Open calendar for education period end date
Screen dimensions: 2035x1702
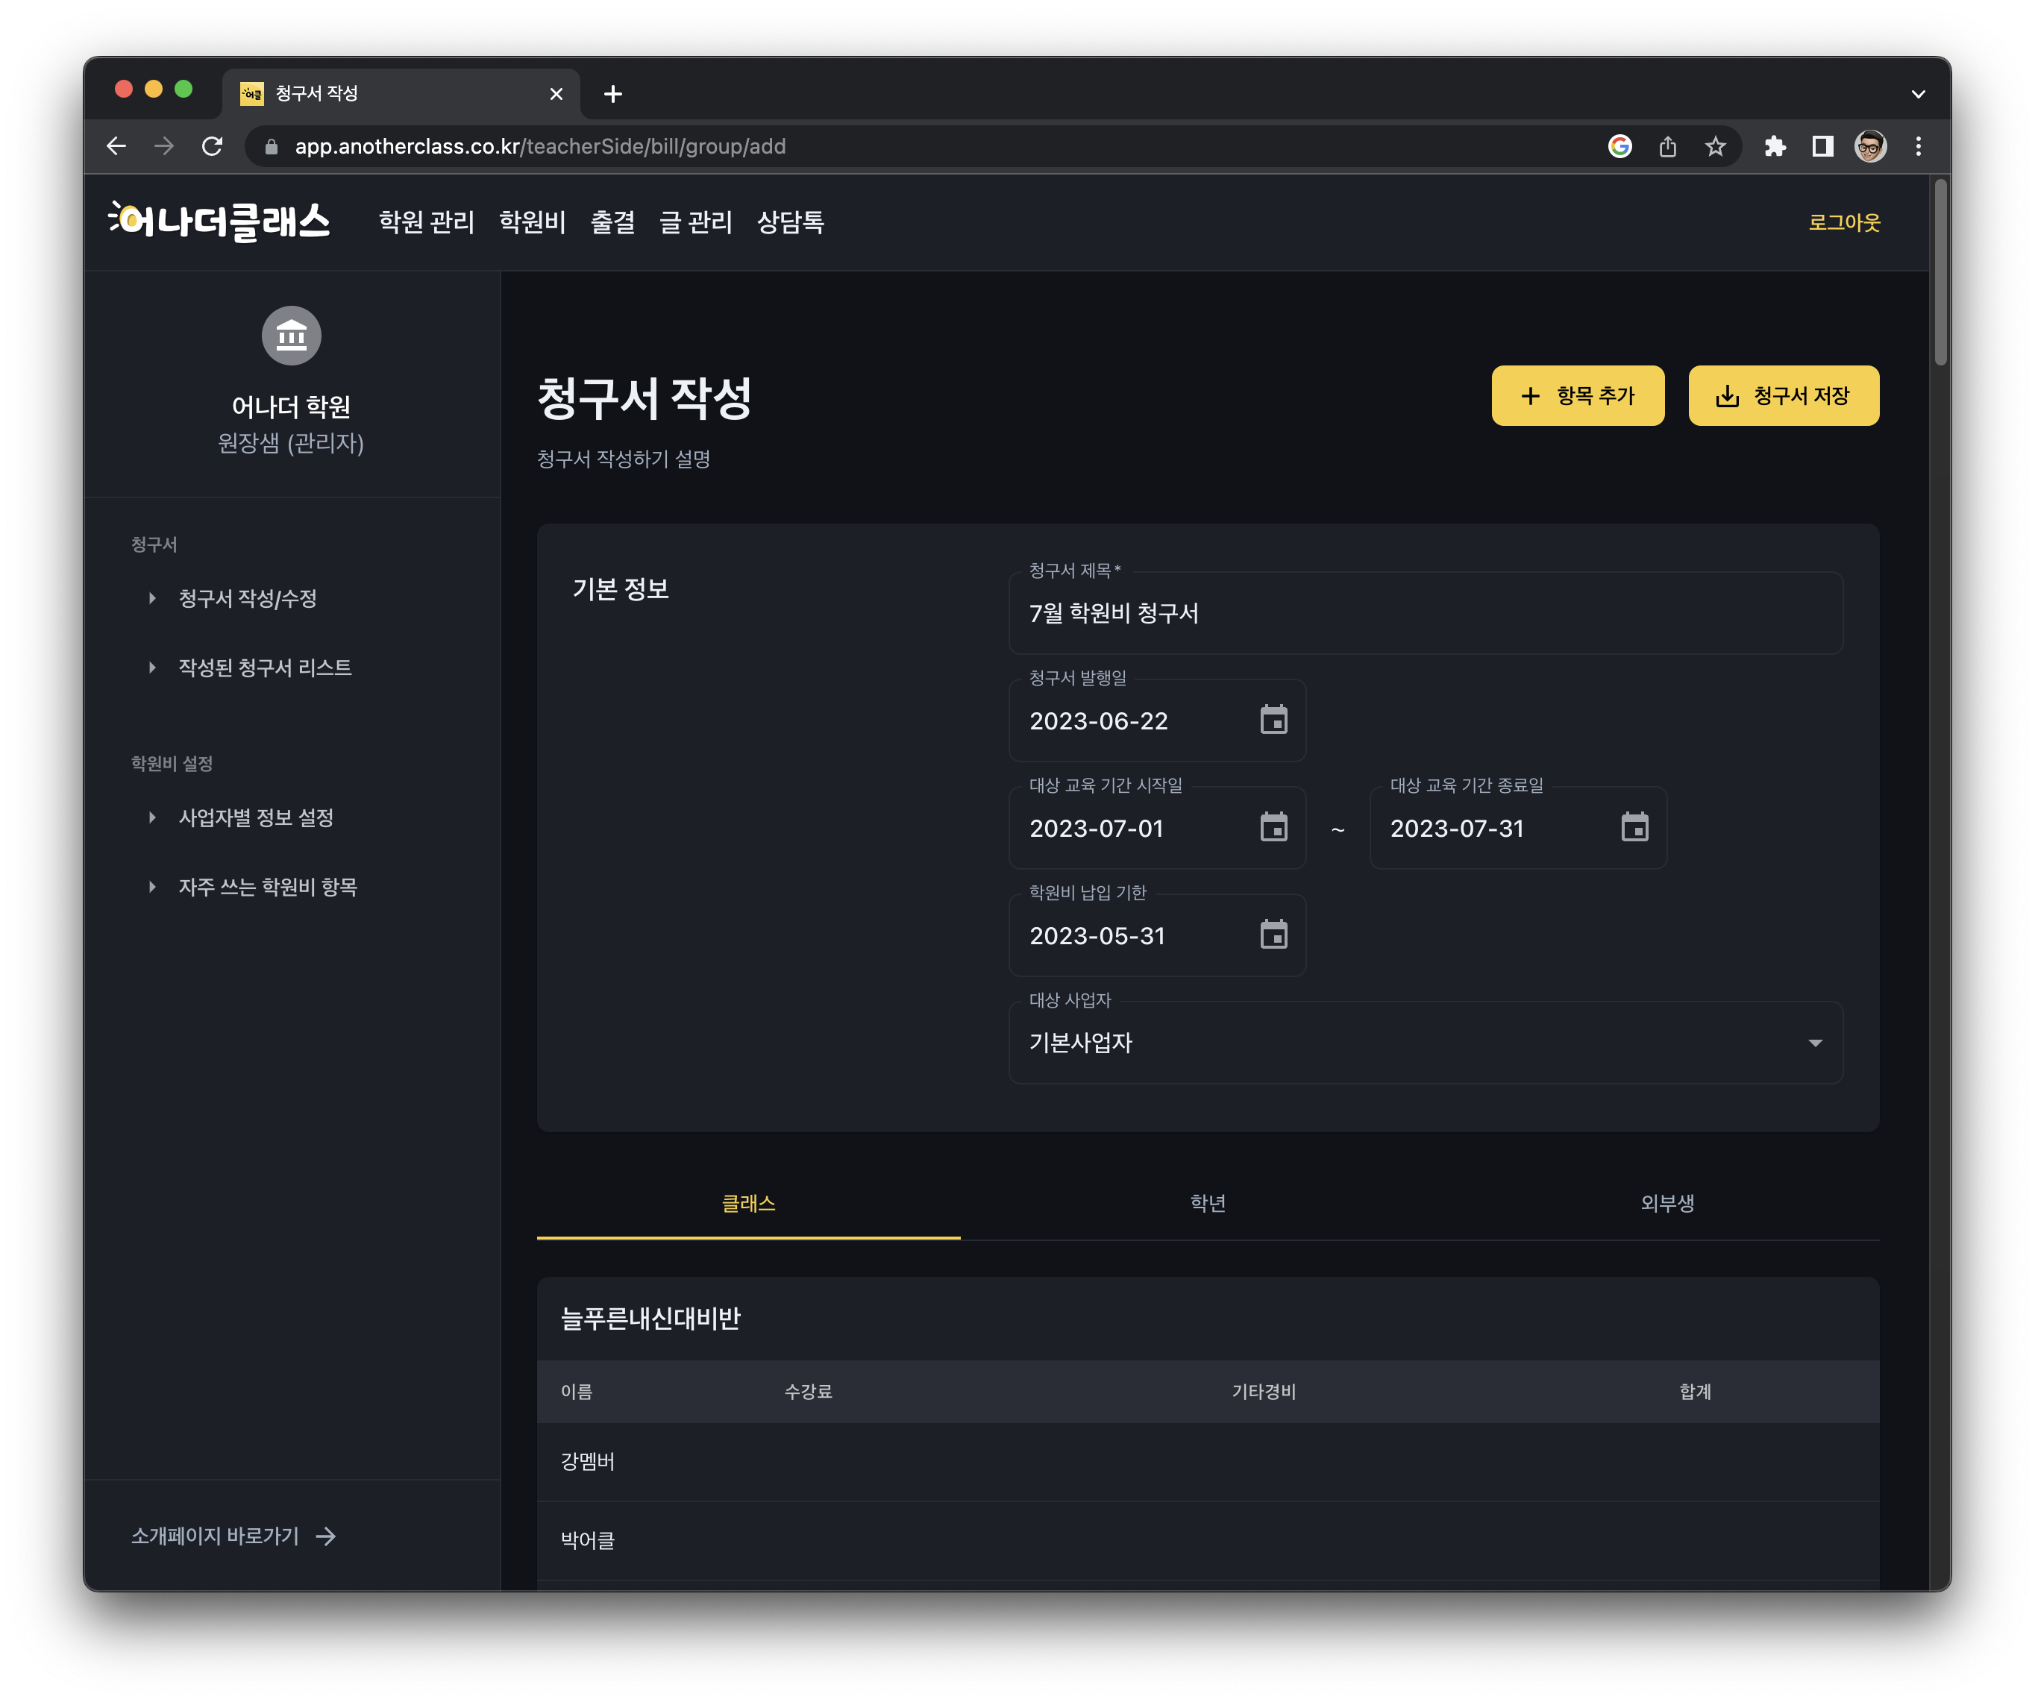[x=1634, y=827]
